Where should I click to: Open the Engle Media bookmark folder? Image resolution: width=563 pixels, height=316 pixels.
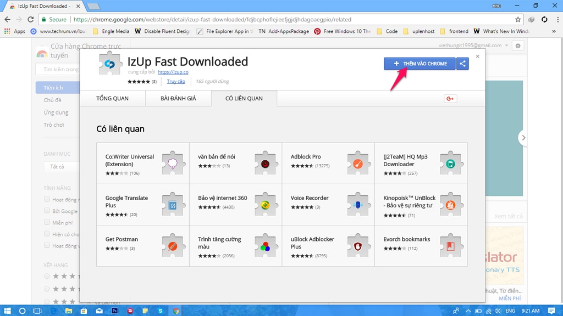[x=111, y=31]
